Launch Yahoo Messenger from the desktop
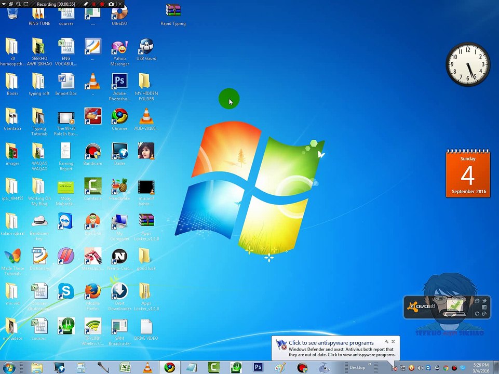The image size is (499, 374). point(119,47)
